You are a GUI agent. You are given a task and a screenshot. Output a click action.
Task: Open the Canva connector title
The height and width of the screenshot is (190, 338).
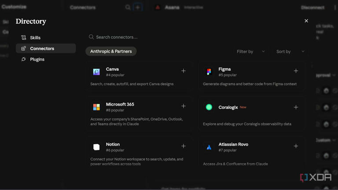point(112,69)
